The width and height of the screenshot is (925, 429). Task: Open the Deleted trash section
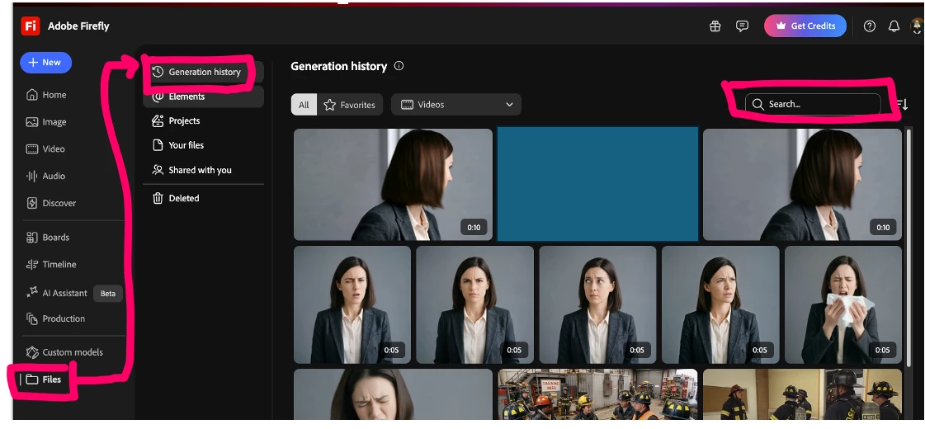[176, 198]
